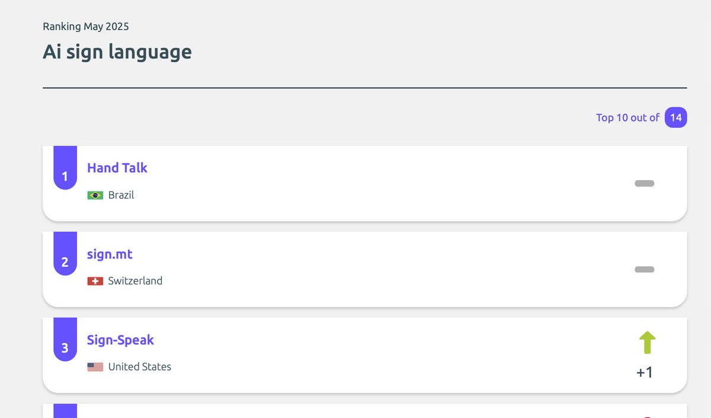The height and width of the screenshot is (418, 711).
Task: Click the Brazil flag icon
Action: 95,195
